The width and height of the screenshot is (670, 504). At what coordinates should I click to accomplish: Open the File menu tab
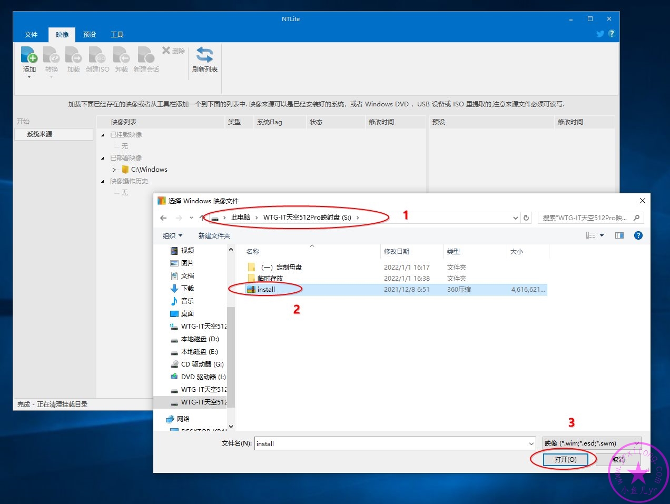coord(31,35)
